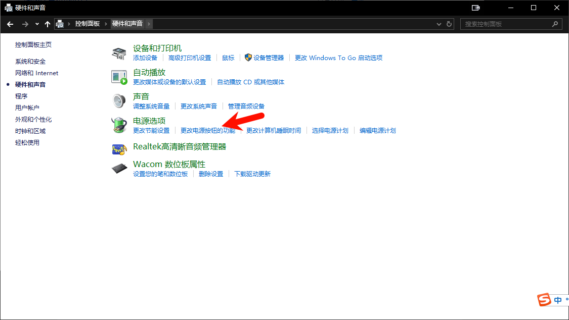Viewport: 569px width, 320px height.
Task: Click 更改媒体或设备的默认设置 link
Action: pos(169,82)
